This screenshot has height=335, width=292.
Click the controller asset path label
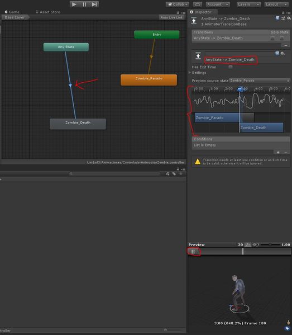pos(136,162)
